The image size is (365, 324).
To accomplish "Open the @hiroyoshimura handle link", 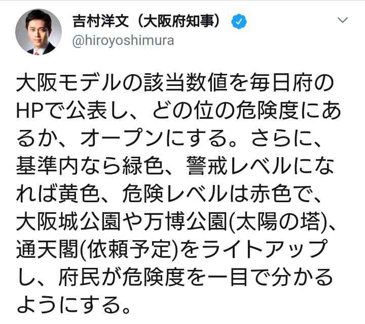I will [123, 40].
